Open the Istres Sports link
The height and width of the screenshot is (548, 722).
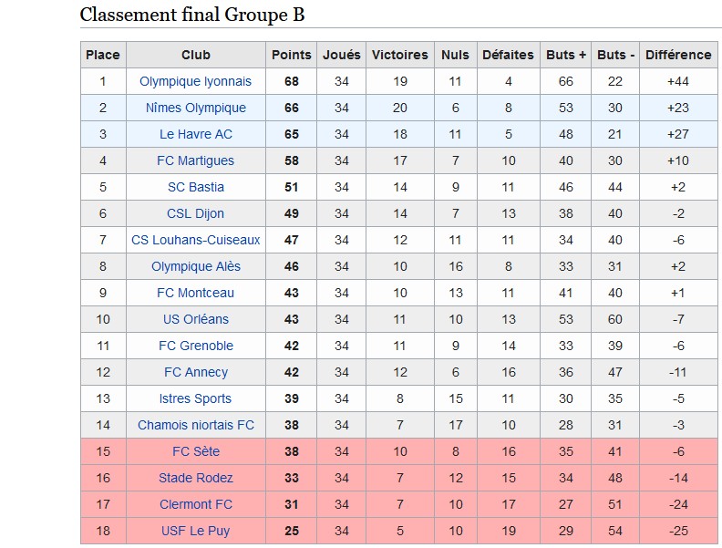[195, 398]
